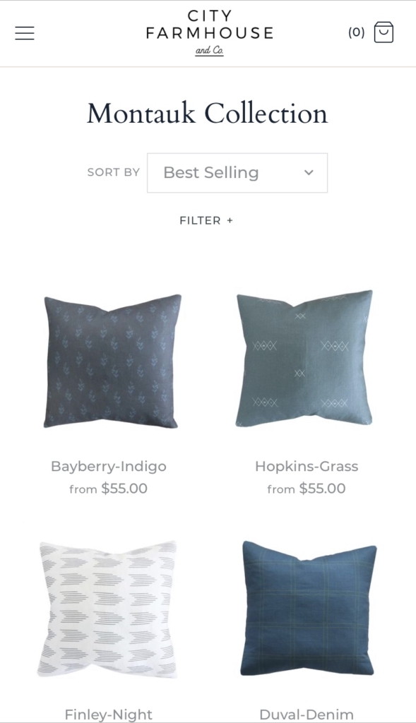Click the City Farmhouse and Co. logo

209,32
